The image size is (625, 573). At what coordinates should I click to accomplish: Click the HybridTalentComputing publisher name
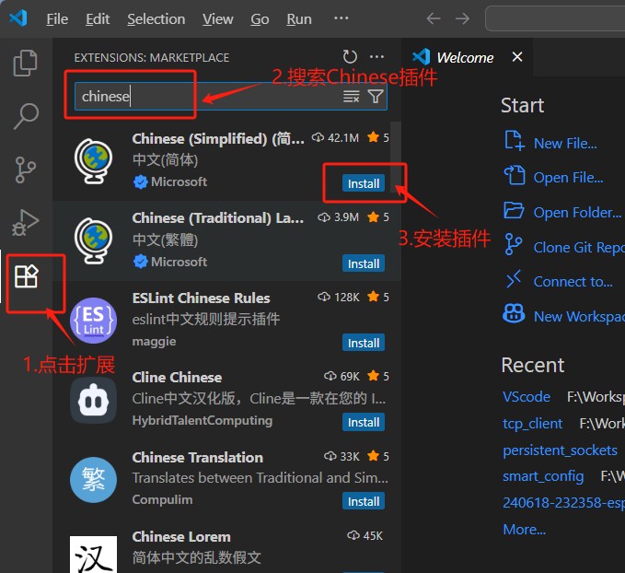pos(203,421)
